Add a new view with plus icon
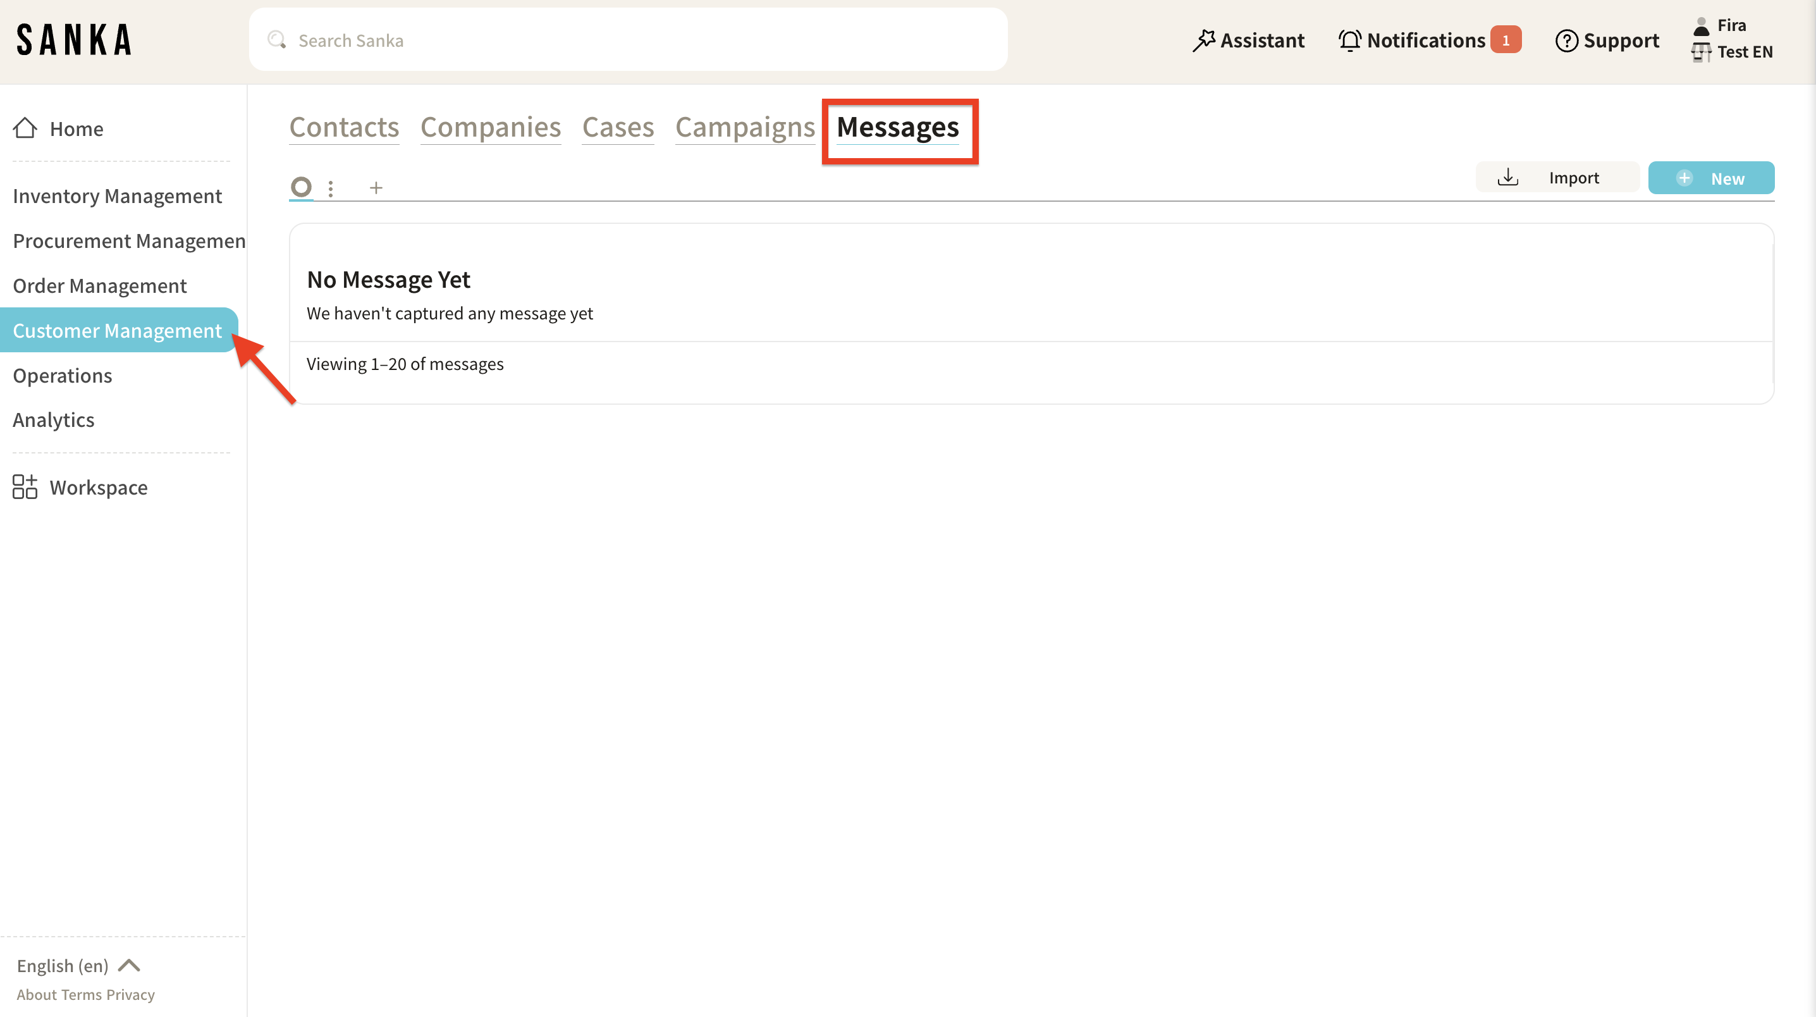Image resolution: width=1816 pixels, height=1017 pixels. point(376,188)
